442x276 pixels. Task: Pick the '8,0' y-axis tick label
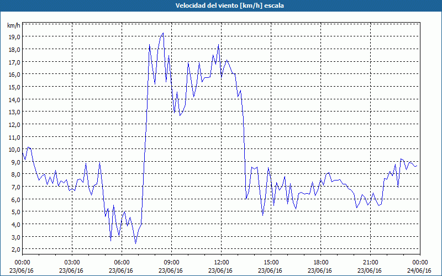[x=15, y=174]
